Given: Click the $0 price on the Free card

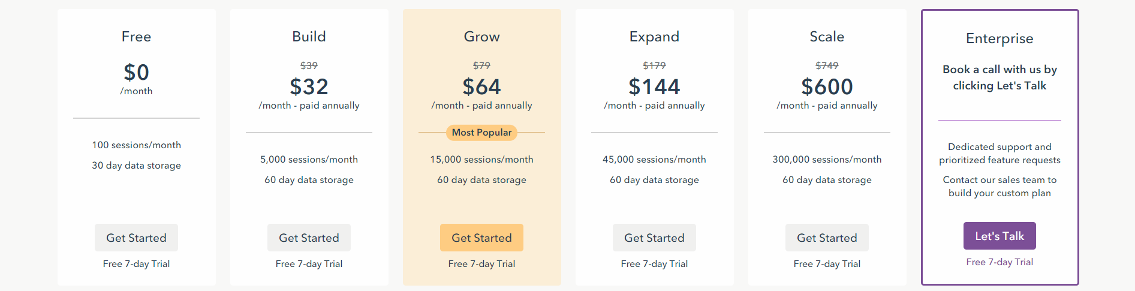Looking at the screenshot, I should click(136, 73).
